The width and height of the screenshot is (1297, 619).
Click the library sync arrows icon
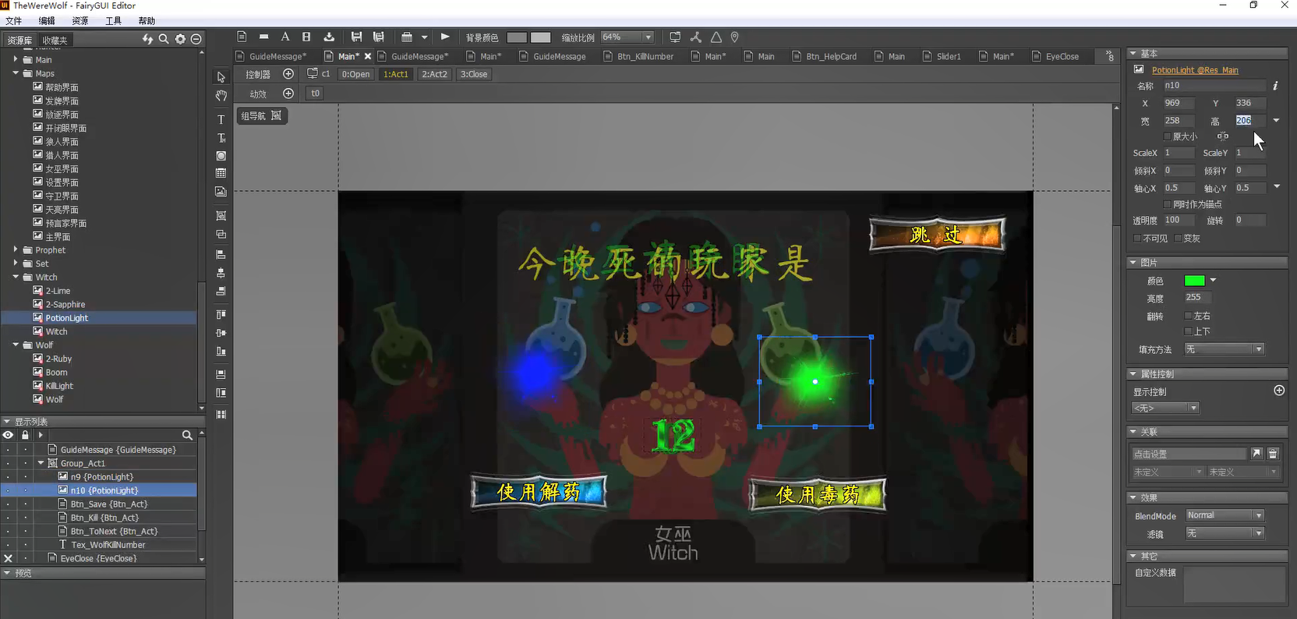point(147,39)
